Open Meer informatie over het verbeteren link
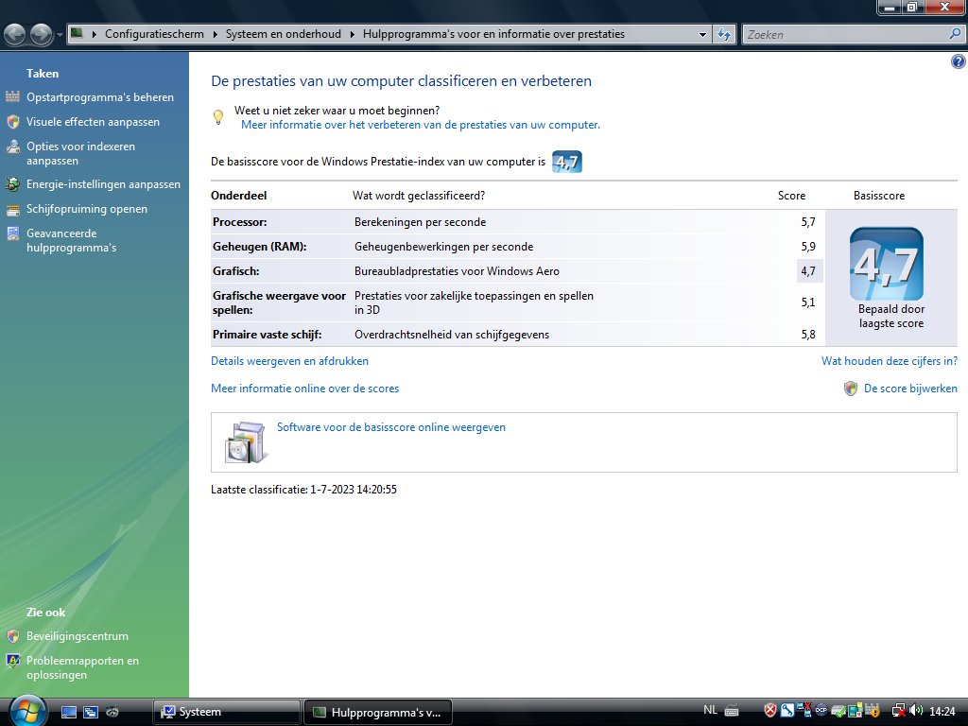968x726 pixels. [x=421, y=125]
